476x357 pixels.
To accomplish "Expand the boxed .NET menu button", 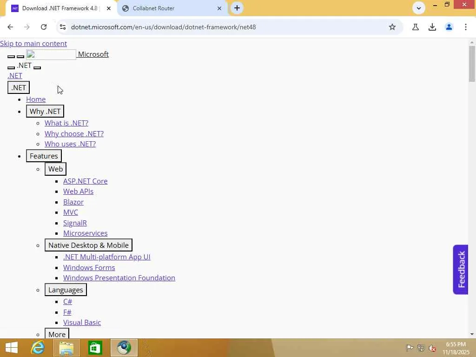I will 19,88.
